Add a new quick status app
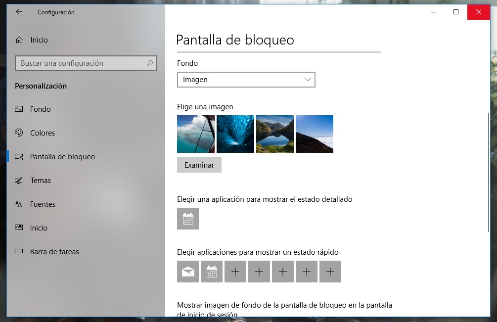 (x=235, y=271)
